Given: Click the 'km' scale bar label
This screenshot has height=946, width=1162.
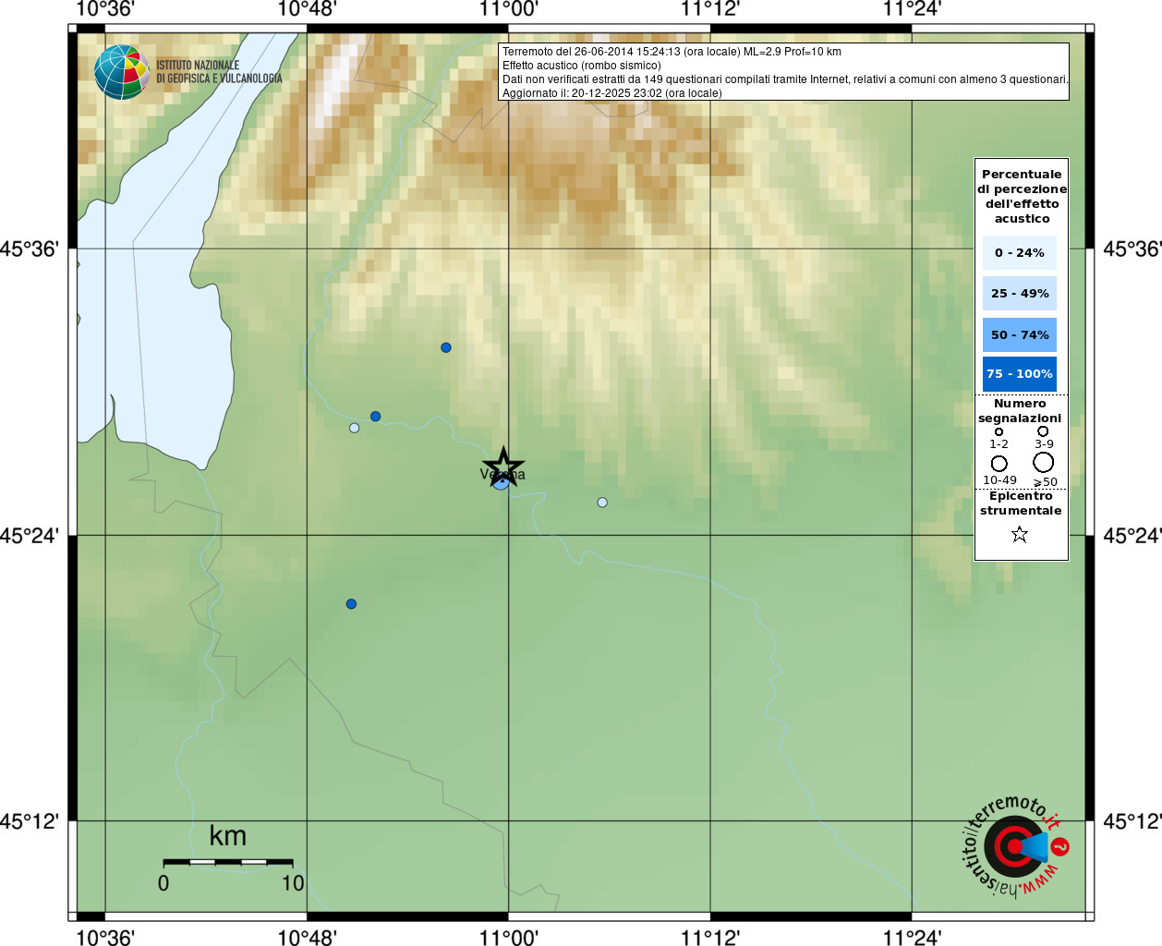Looking at the screenshot, I should pos(227,836).
